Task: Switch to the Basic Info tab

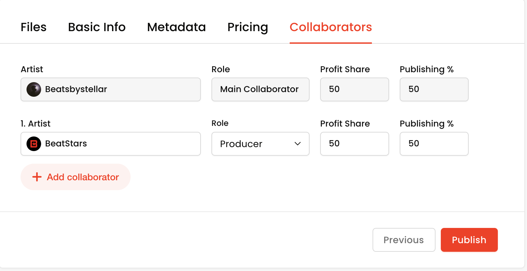Action: pos(97,27)
